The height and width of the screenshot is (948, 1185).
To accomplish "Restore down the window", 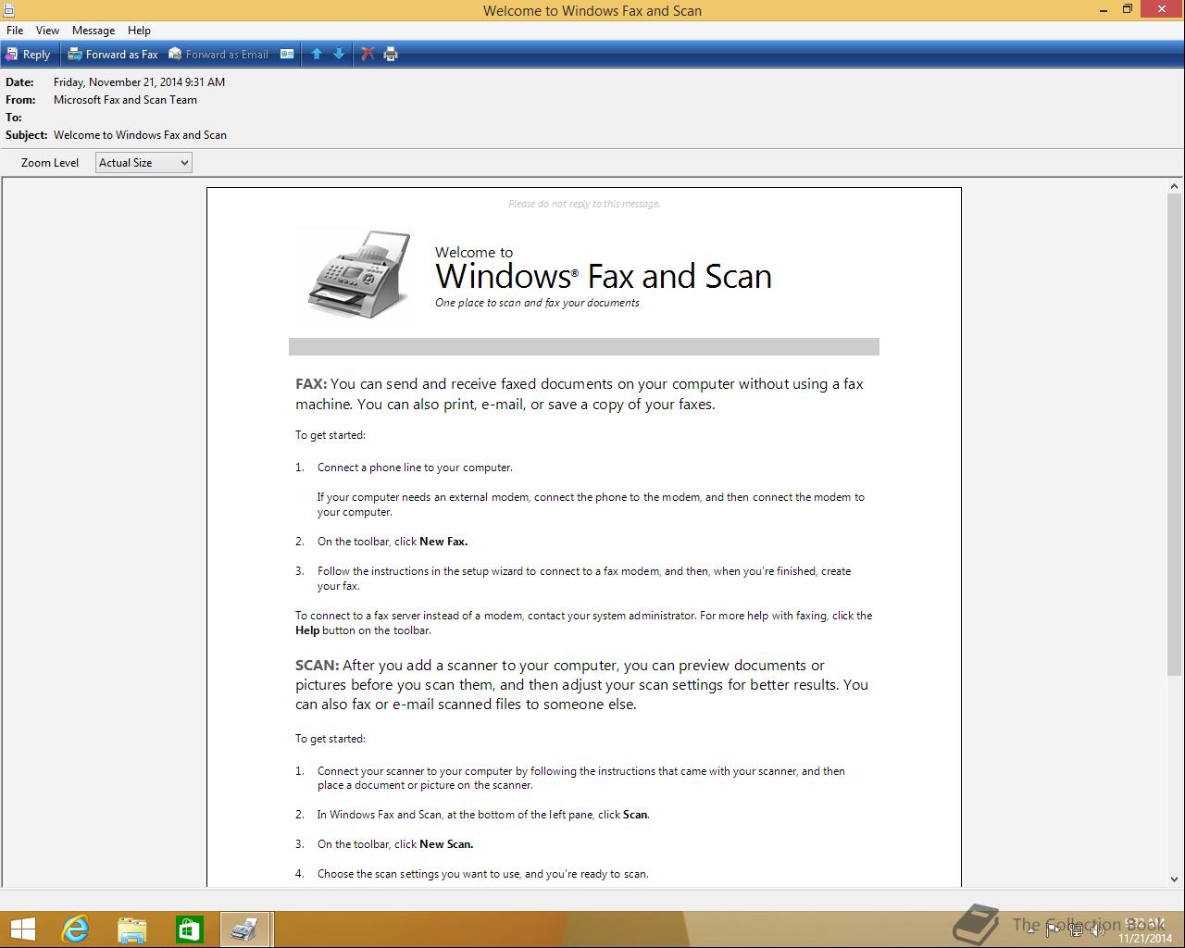I will pos(1128,10).
